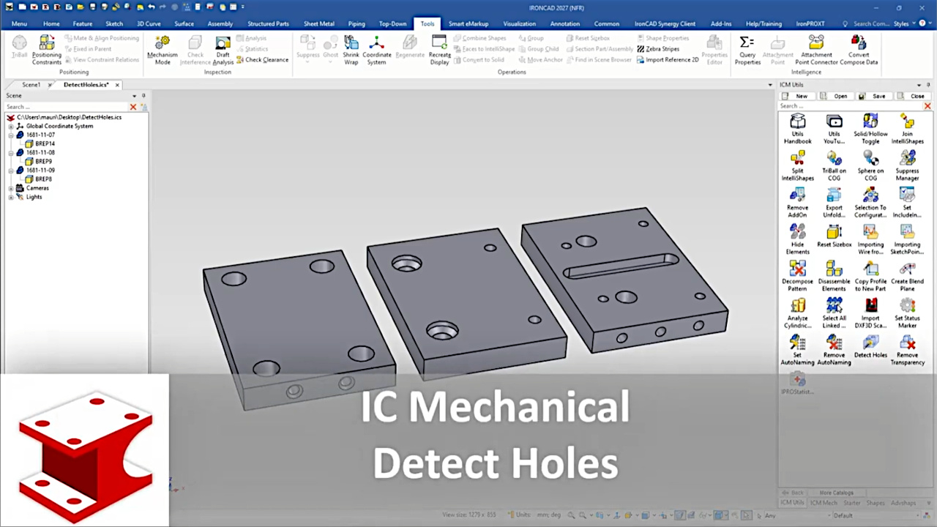Click Positioning Constraints button
Image resolution: width=937 pixels, height=527 pixels.
point(47,50)
